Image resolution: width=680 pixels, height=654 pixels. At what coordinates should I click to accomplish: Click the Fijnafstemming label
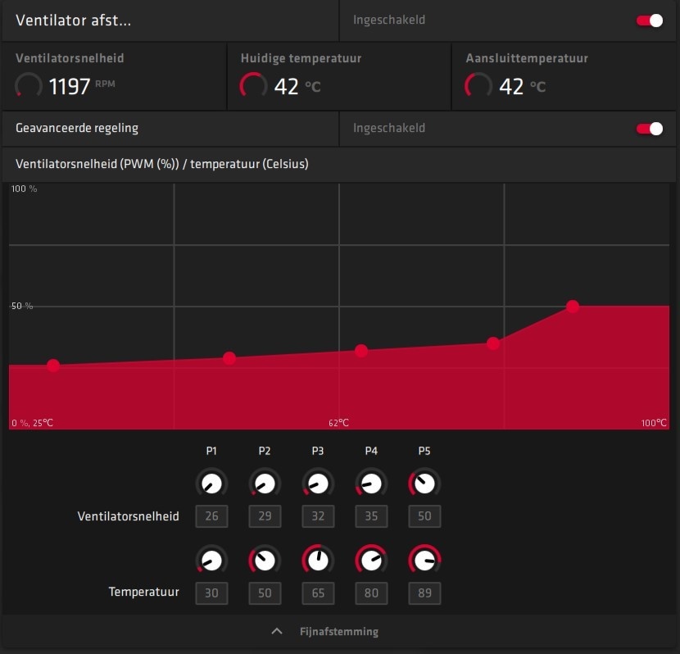pos(338,631)
